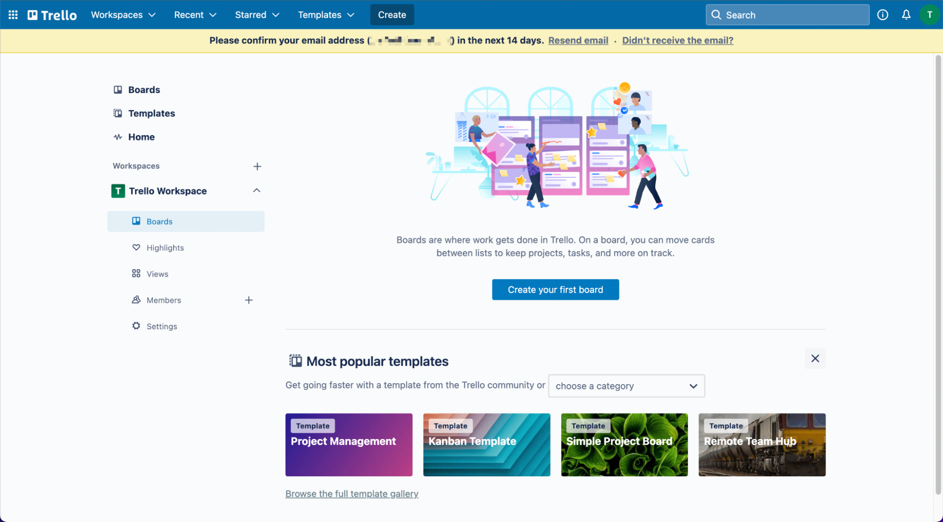943x522 pixels.
Task: Create a new workspace with plus icon
Action: (257, 166)
